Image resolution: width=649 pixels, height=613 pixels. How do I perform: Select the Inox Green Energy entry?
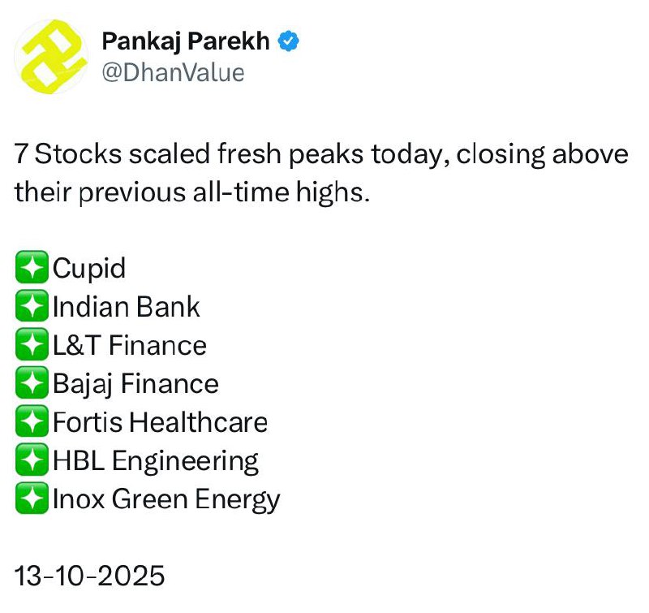(166, 499)
